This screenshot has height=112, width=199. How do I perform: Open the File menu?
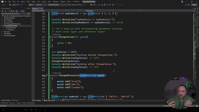click(x=6, y=2)
